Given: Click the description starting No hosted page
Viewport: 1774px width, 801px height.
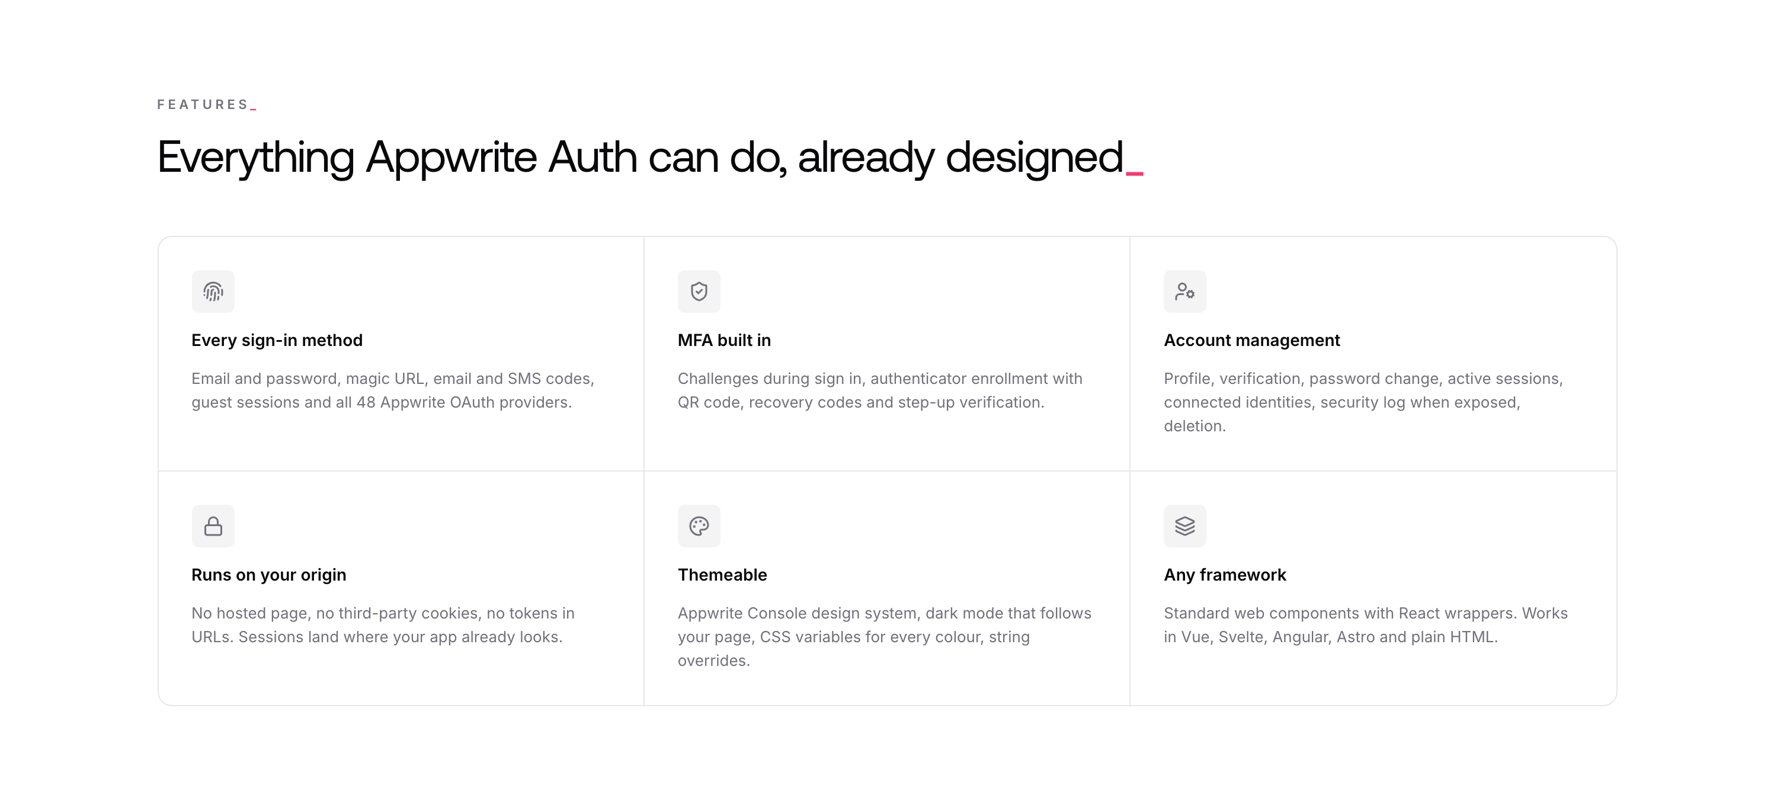Looking at the screenshot, I should [383, 626].
